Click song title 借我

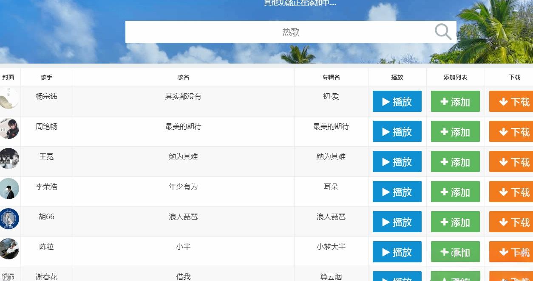pos(183,277)
